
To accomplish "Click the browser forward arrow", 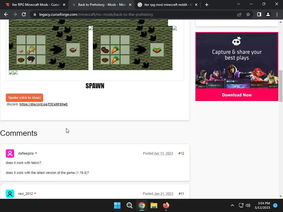I will tap(15, 14).
